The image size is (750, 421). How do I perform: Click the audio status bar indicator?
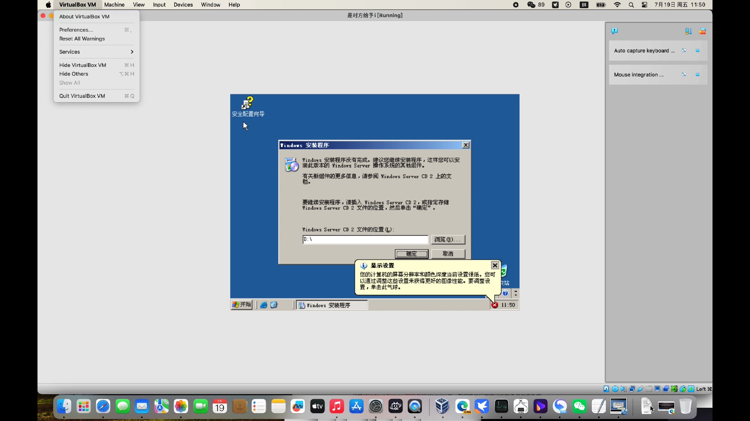point(623,389)
